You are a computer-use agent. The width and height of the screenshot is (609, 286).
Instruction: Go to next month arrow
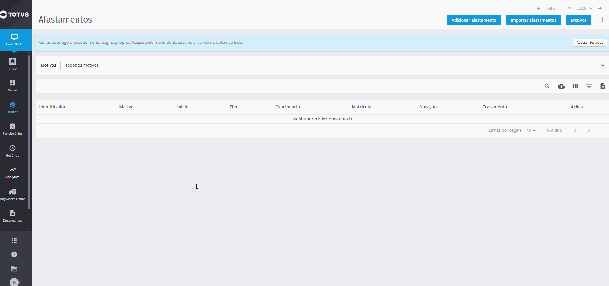point(600,8)
